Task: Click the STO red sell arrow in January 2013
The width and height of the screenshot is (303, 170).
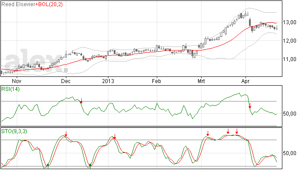Action: [x=115, y=137]
